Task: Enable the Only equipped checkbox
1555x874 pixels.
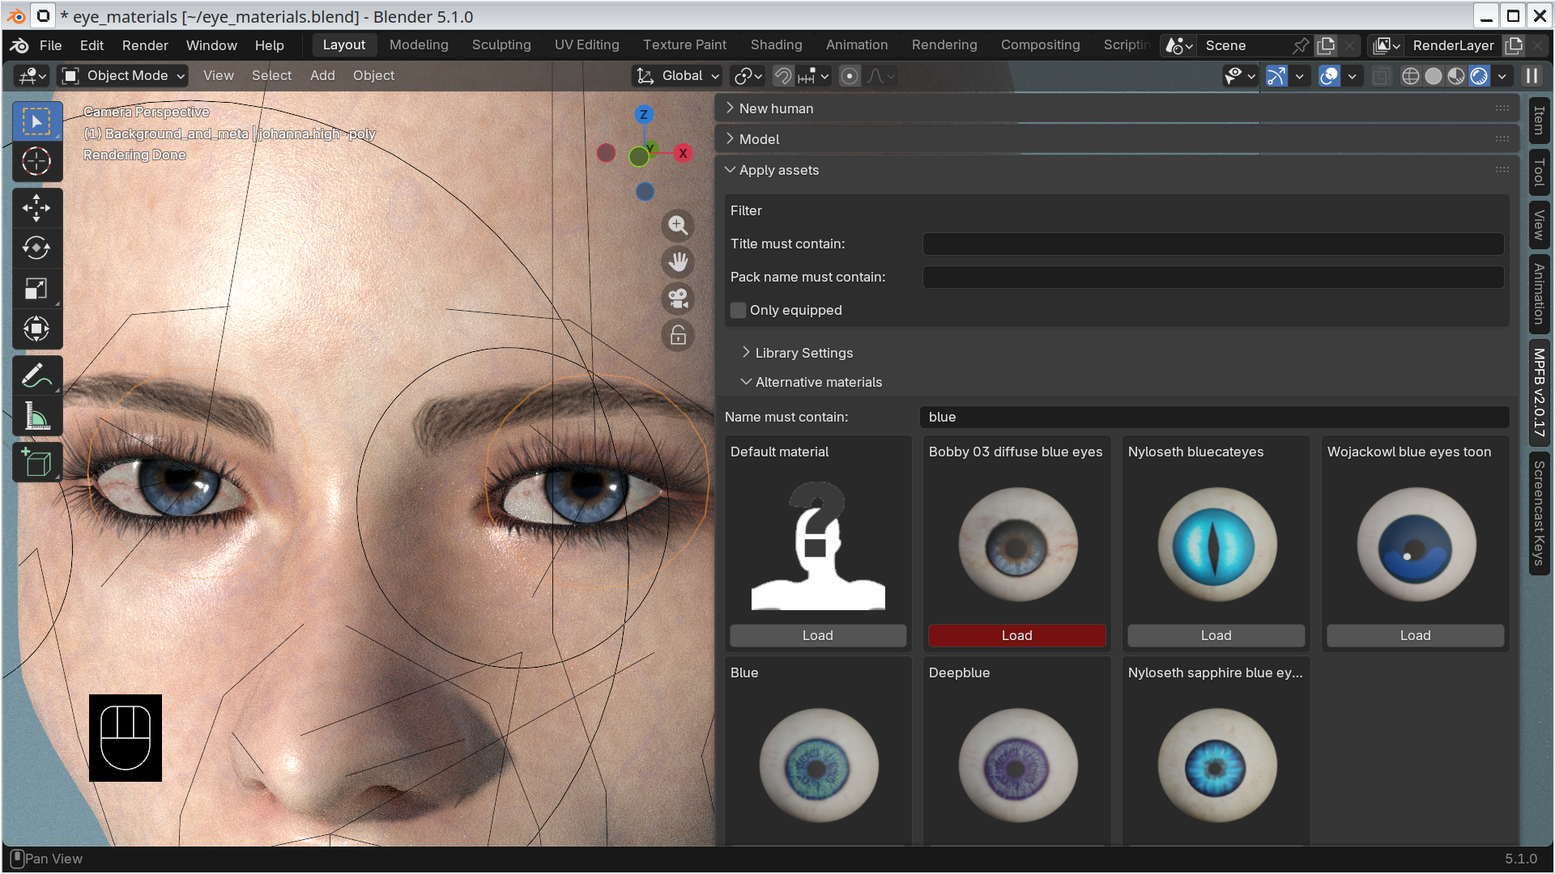Action: click(738, 310)
